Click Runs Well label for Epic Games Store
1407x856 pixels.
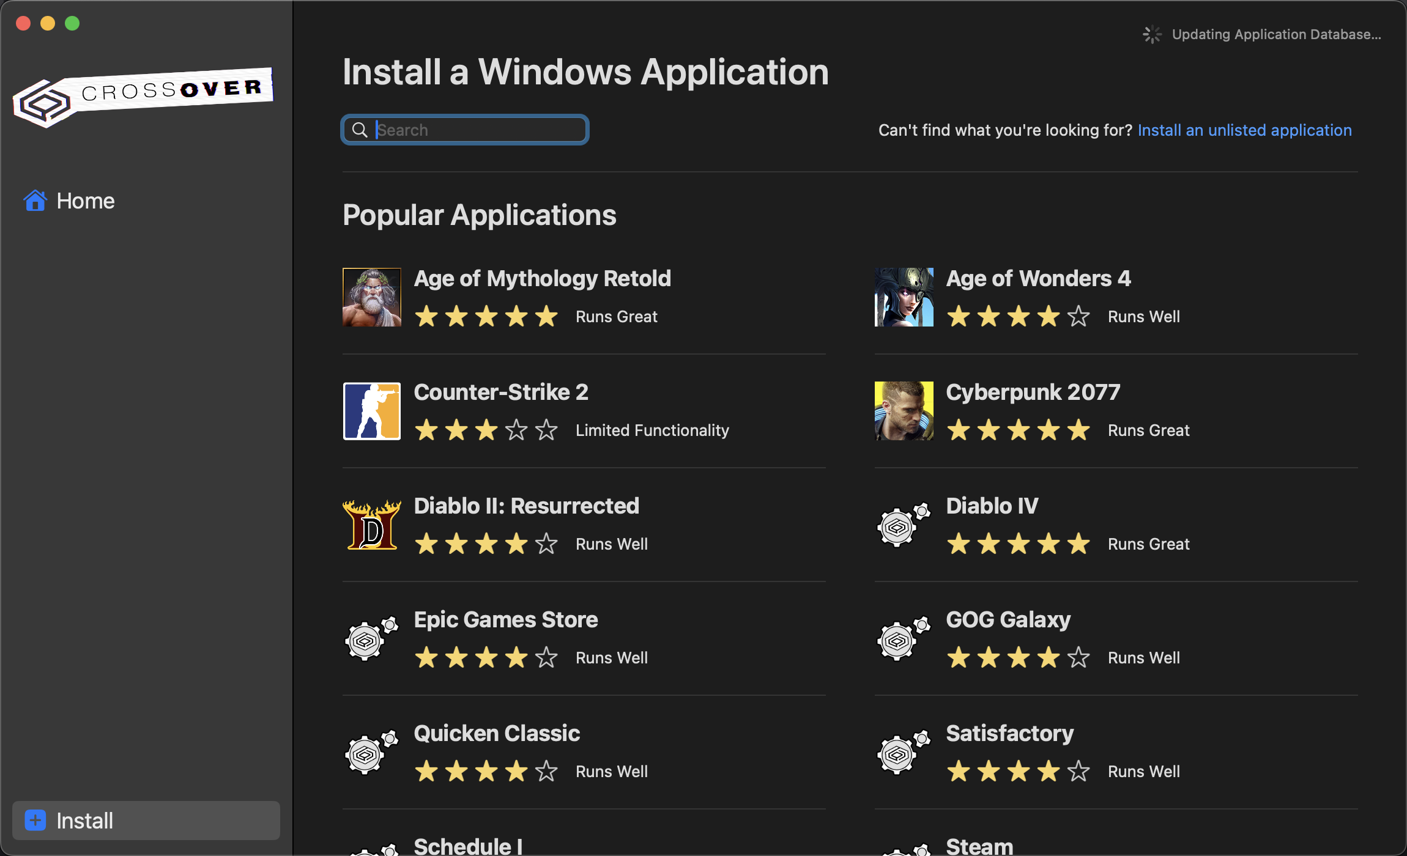click(x=612, y=658)
